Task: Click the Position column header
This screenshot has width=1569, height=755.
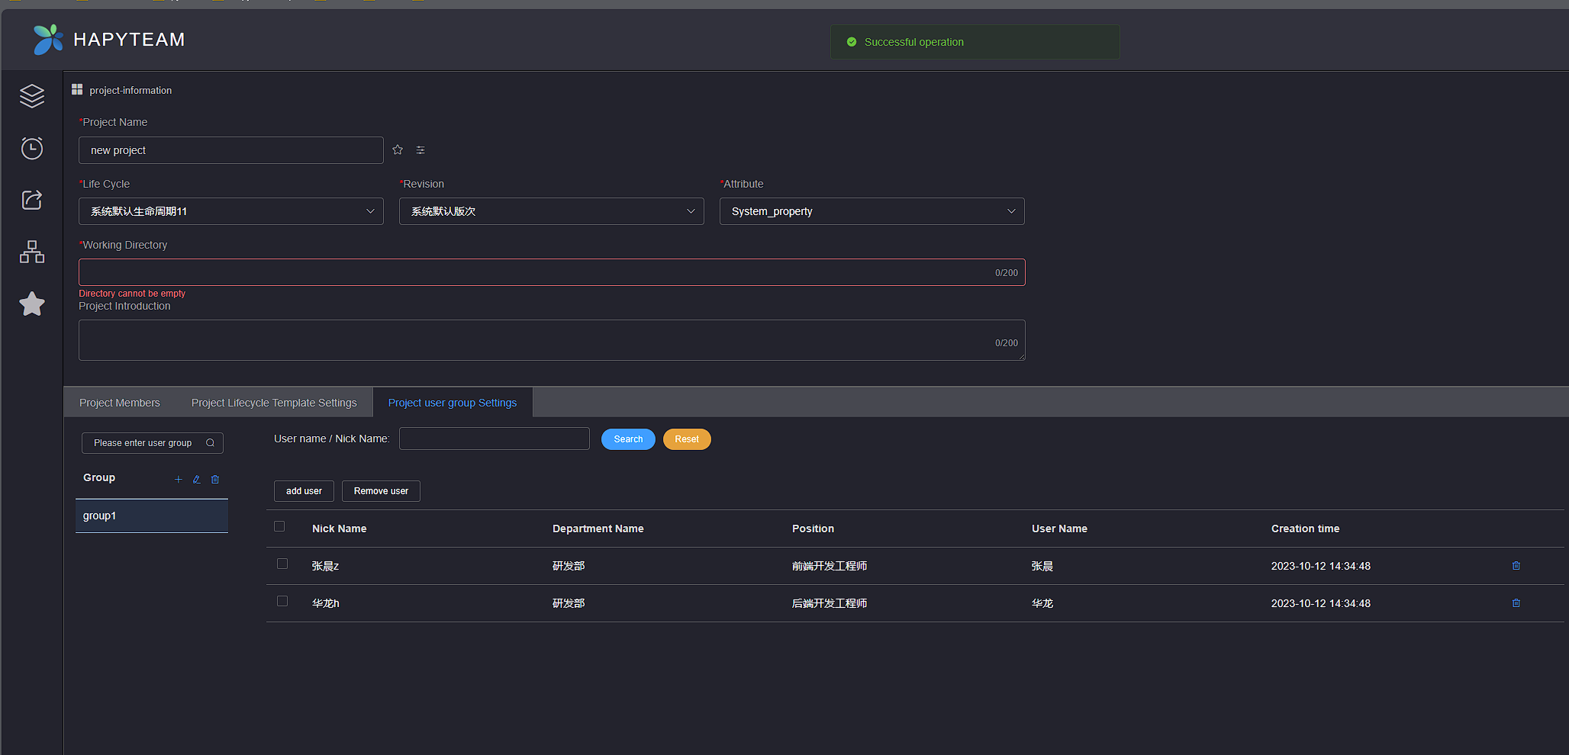Action: point(813,528)
